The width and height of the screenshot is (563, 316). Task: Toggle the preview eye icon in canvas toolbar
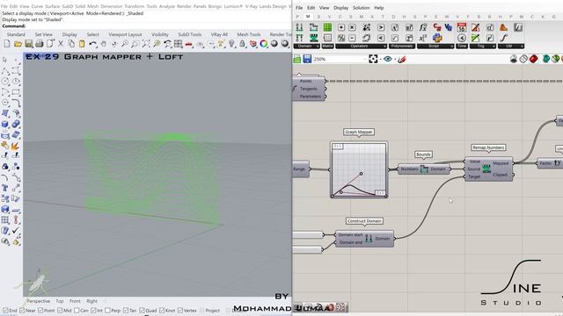pos(387,59)
